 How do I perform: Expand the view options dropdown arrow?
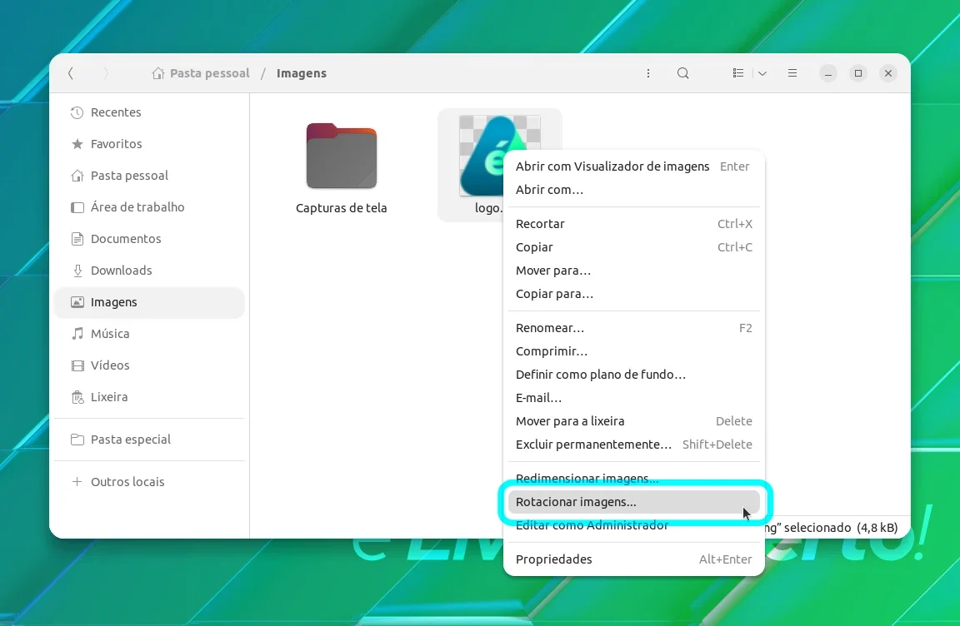coord(762,73)
